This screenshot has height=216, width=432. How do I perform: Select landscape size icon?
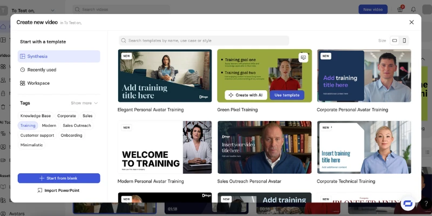395,40
